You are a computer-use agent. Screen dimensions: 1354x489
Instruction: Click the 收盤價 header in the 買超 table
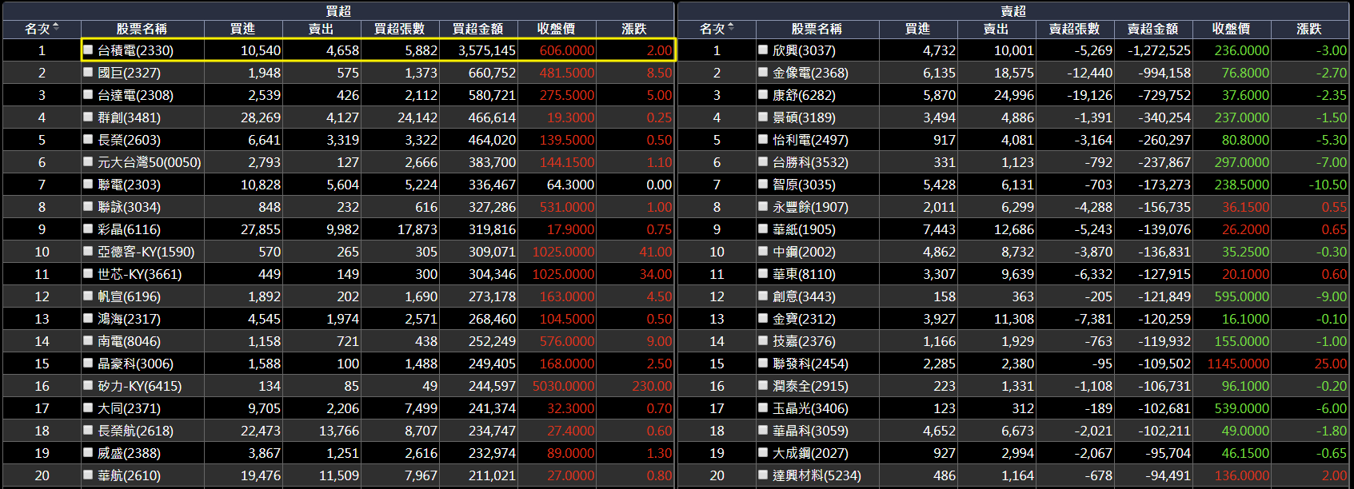(x=556, y=29)
